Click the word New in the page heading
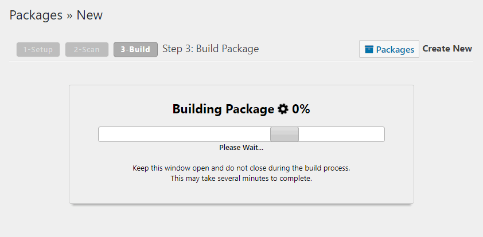483x237 pixels. click(x=89, y=15)
